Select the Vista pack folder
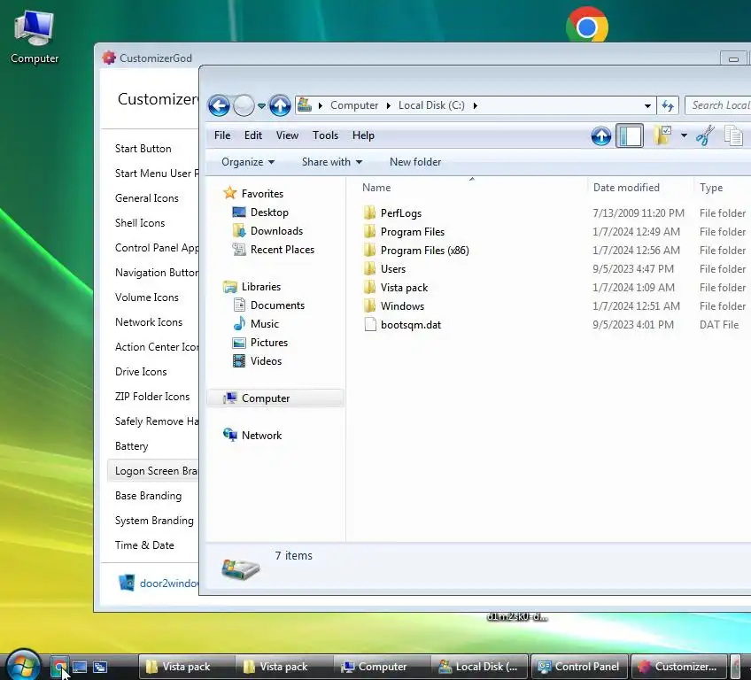751x680 pixels. (404, 288)
